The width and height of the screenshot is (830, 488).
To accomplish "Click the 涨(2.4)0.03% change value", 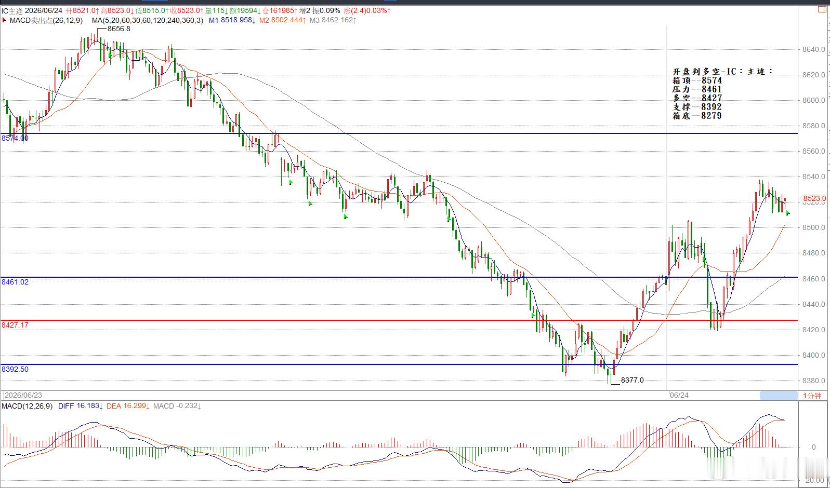I will pos(367,10).
